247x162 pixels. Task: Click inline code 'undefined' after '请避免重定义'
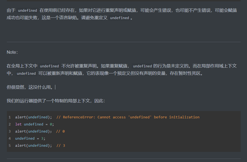[x=120, y=18]
